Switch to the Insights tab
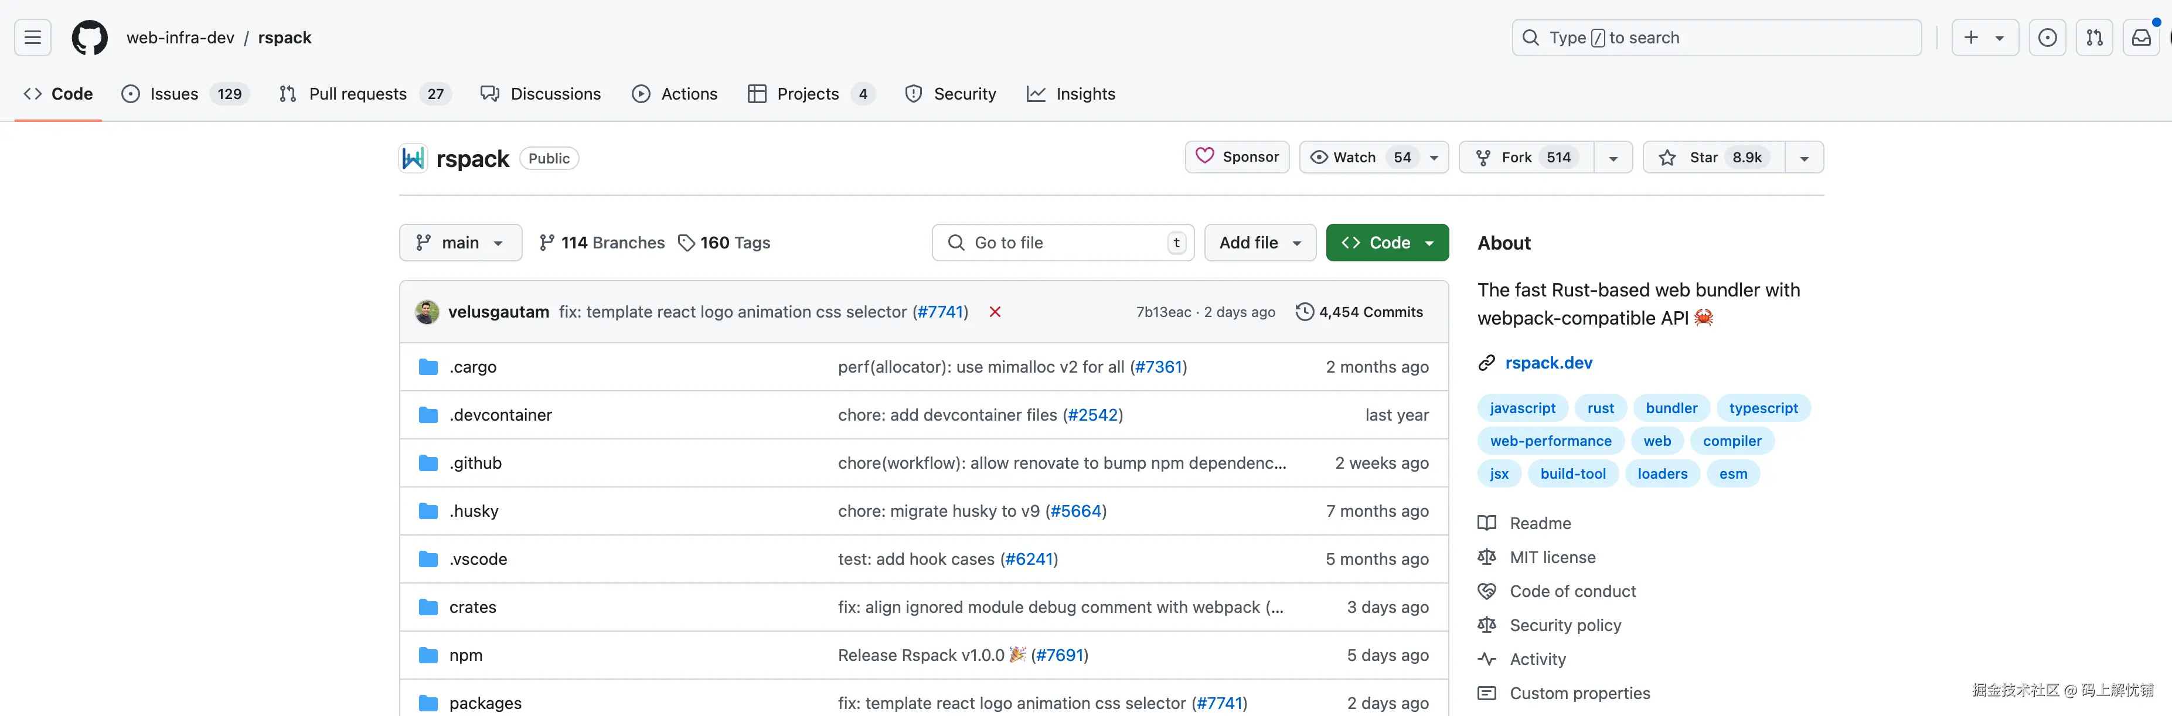This screenshot has width=2172, height=716. 1084,94
